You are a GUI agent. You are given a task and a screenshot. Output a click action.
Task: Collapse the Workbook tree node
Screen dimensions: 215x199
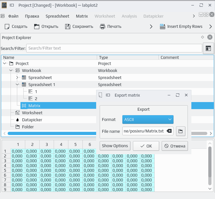coord(11,70)
